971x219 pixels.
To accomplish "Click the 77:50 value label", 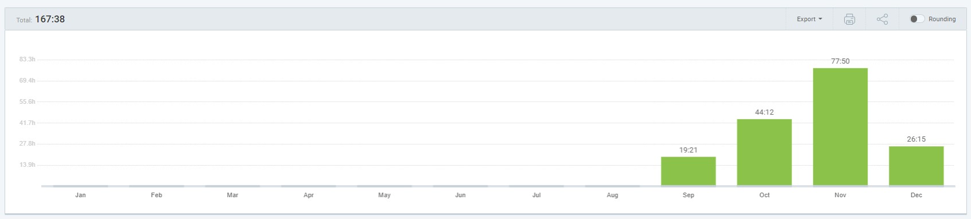I will coord(840,61).
